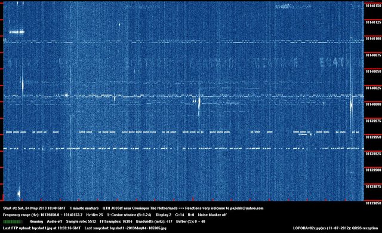382x233 pixels.
Task: Click the green buffer level meter
Action: [13, 222]
